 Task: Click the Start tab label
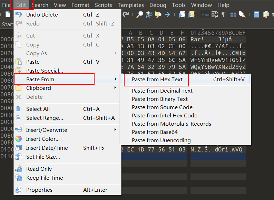click(x=8, y=24)
